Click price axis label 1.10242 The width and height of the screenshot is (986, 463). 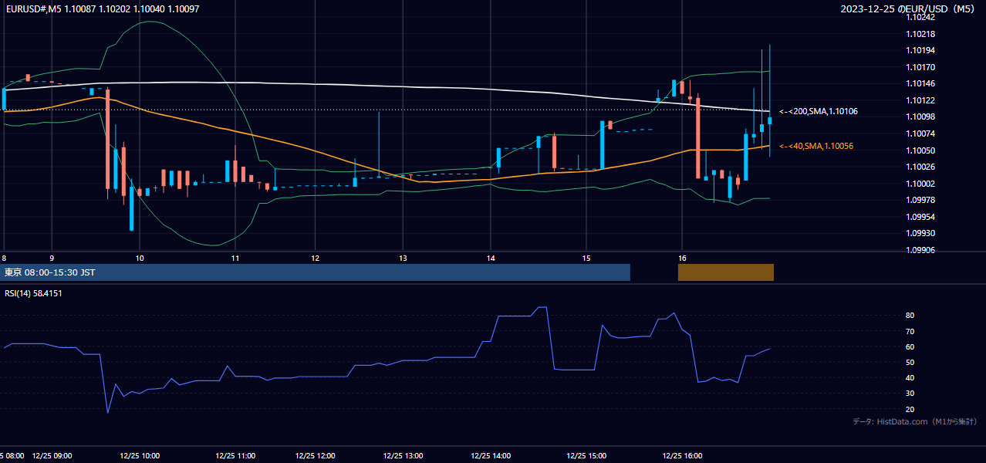(920, 17)
